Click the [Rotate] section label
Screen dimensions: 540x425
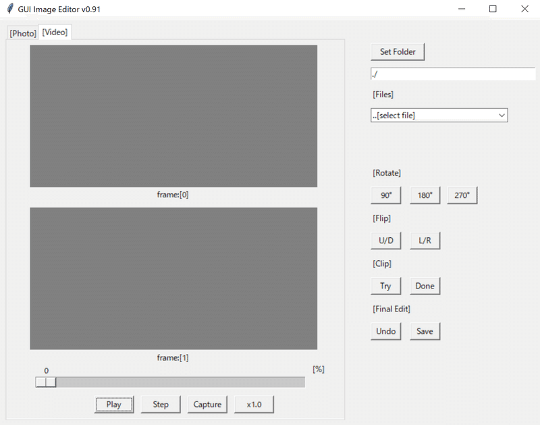click(x=386, y=173)
